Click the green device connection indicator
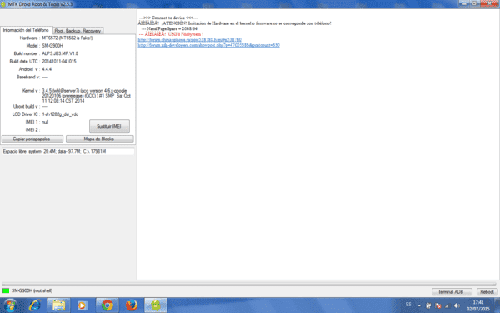This screenshot has height=313, width=500. (6, 290)
